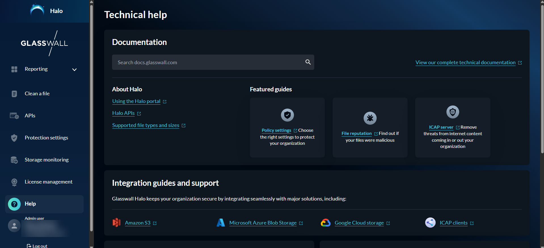Screen dimensions: 544x248
Task: Click the Microsoft Azure logo icon
Action: pyautogui.click(x=221, y=223)
